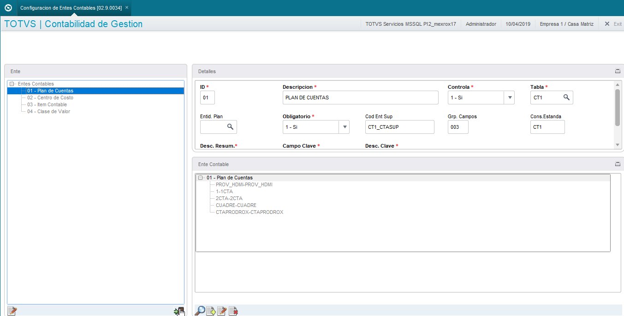Image resolution: width=624 pixels, height=316 pixels.
Task: Open the Tabla field lookup magnifier
Action: coord(566,98)
